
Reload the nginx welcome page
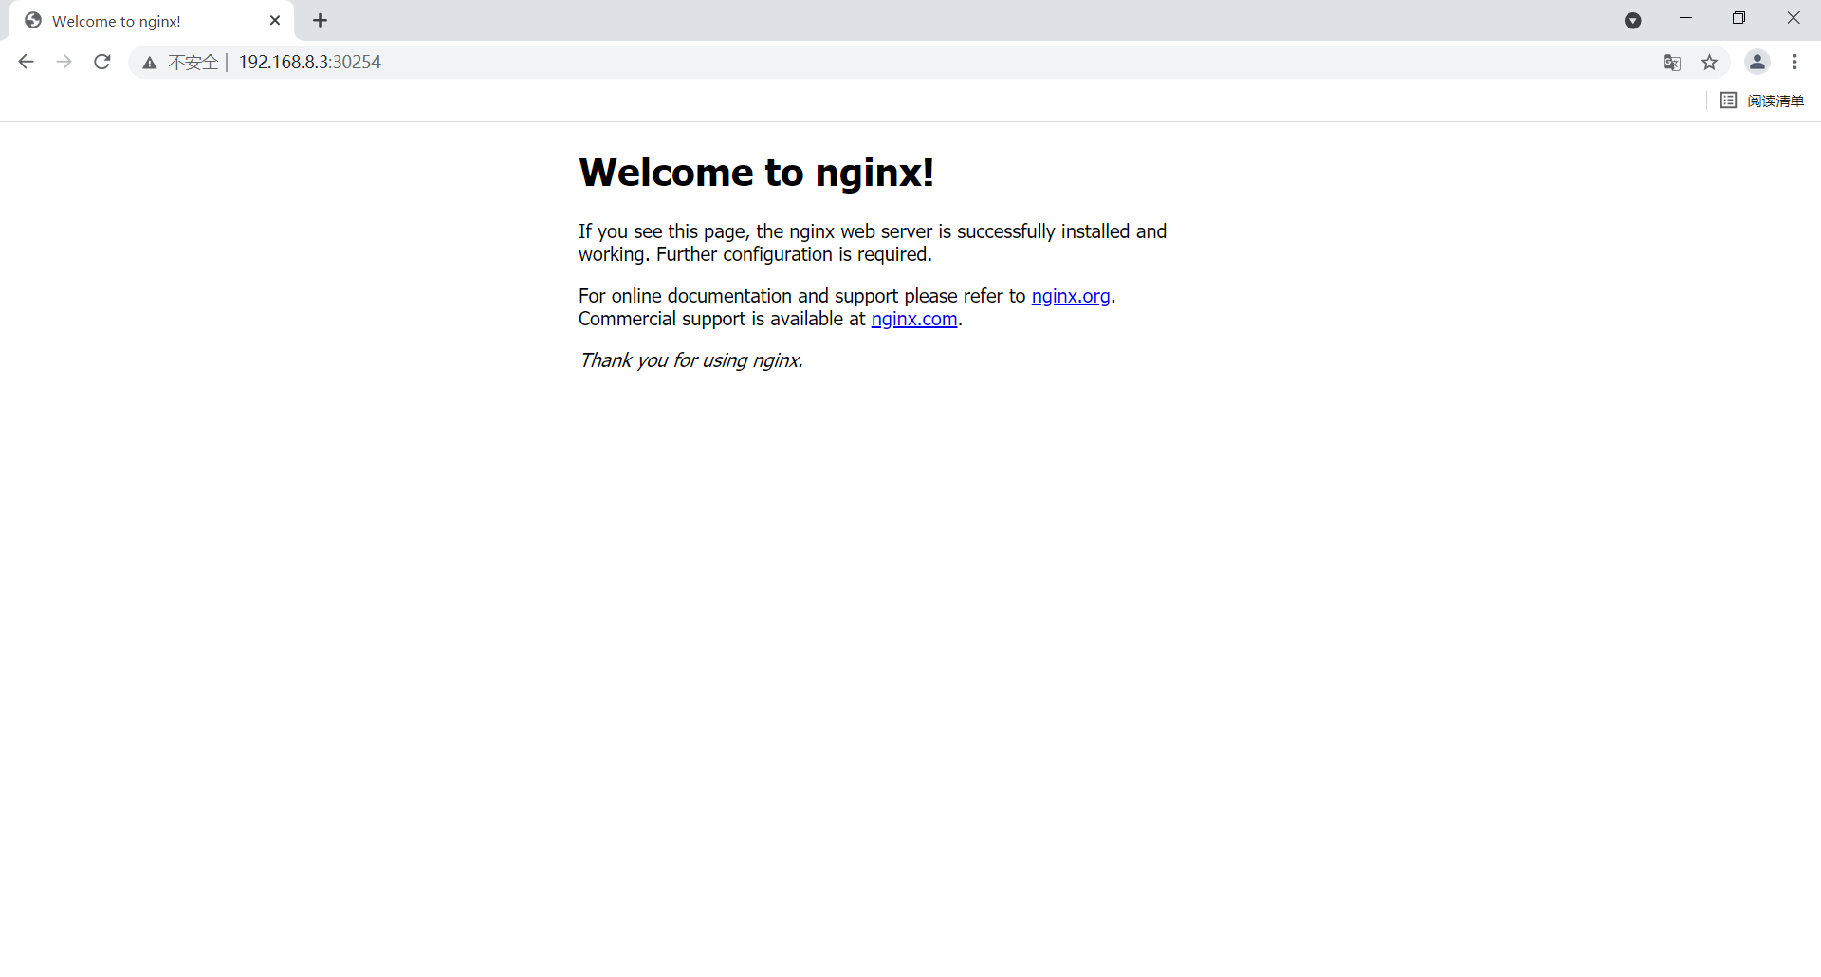click(x=102, y=63)
